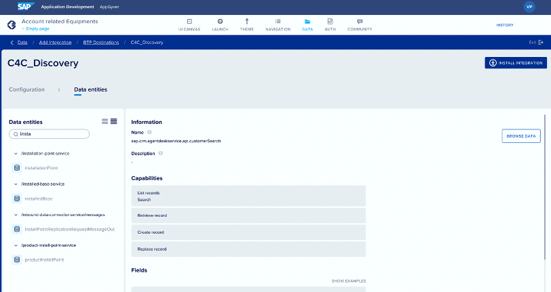Viewport: 551px width, 292px height.
Task: Click the customerSearch entity name text
Action: (176, 141)
